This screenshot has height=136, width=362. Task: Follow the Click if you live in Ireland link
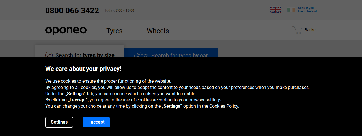coord(307,10)
